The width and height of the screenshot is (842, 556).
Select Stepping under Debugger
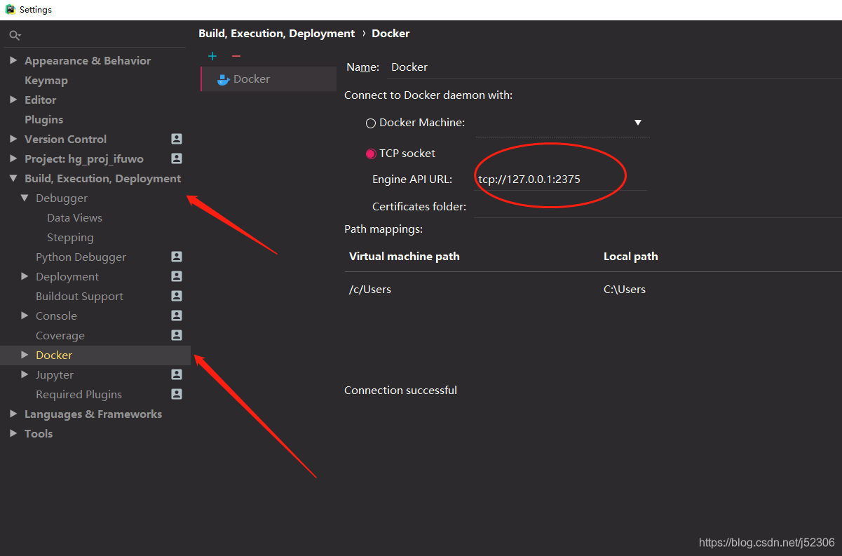tap(70, 237)
